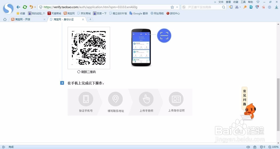280x149 pixels.
Task: Click the 上传手势照 hand icon
Action: (x=146, y=99)
